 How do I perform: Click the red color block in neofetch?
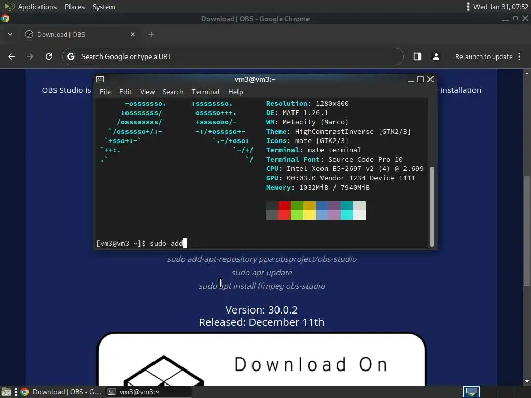(x=285, y=210)
